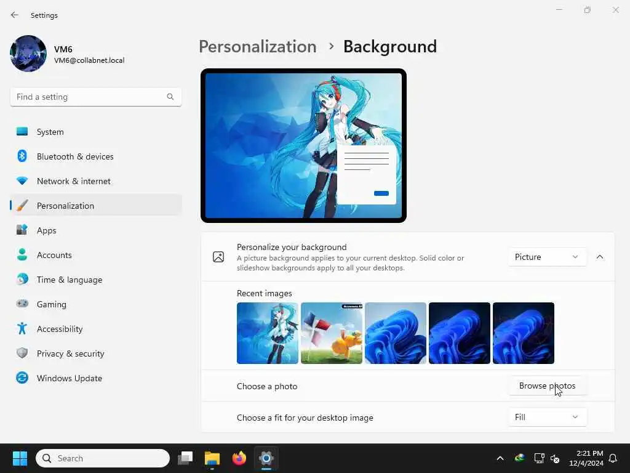
Task: Open Task View from the taskbar
Action: click(185, 458)
